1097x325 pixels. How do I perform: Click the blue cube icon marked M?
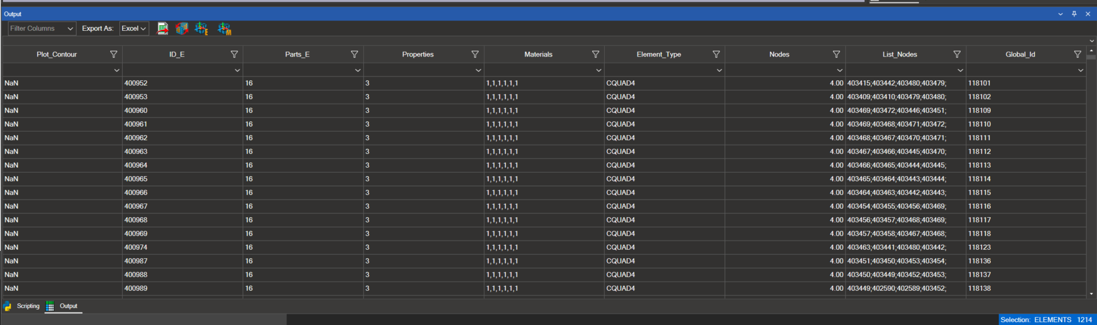tap(224, 29)
